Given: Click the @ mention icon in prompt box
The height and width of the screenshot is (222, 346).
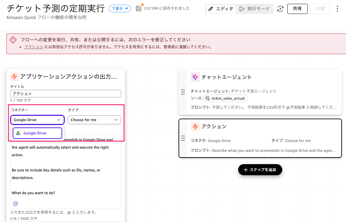Looking at the screenshot, I should coord(16,204).
